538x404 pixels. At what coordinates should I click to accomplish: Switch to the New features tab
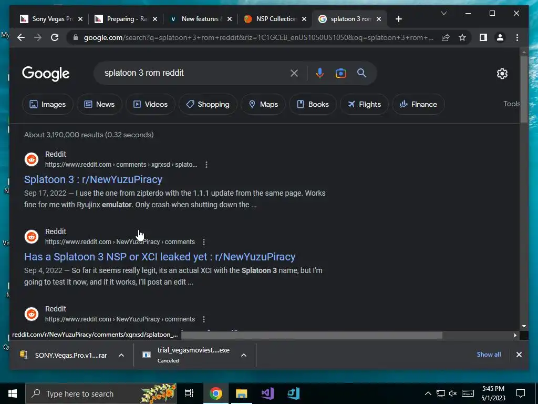[200, 19]
